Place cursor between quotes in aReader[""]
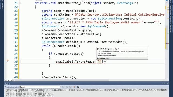 coord(99,62)
